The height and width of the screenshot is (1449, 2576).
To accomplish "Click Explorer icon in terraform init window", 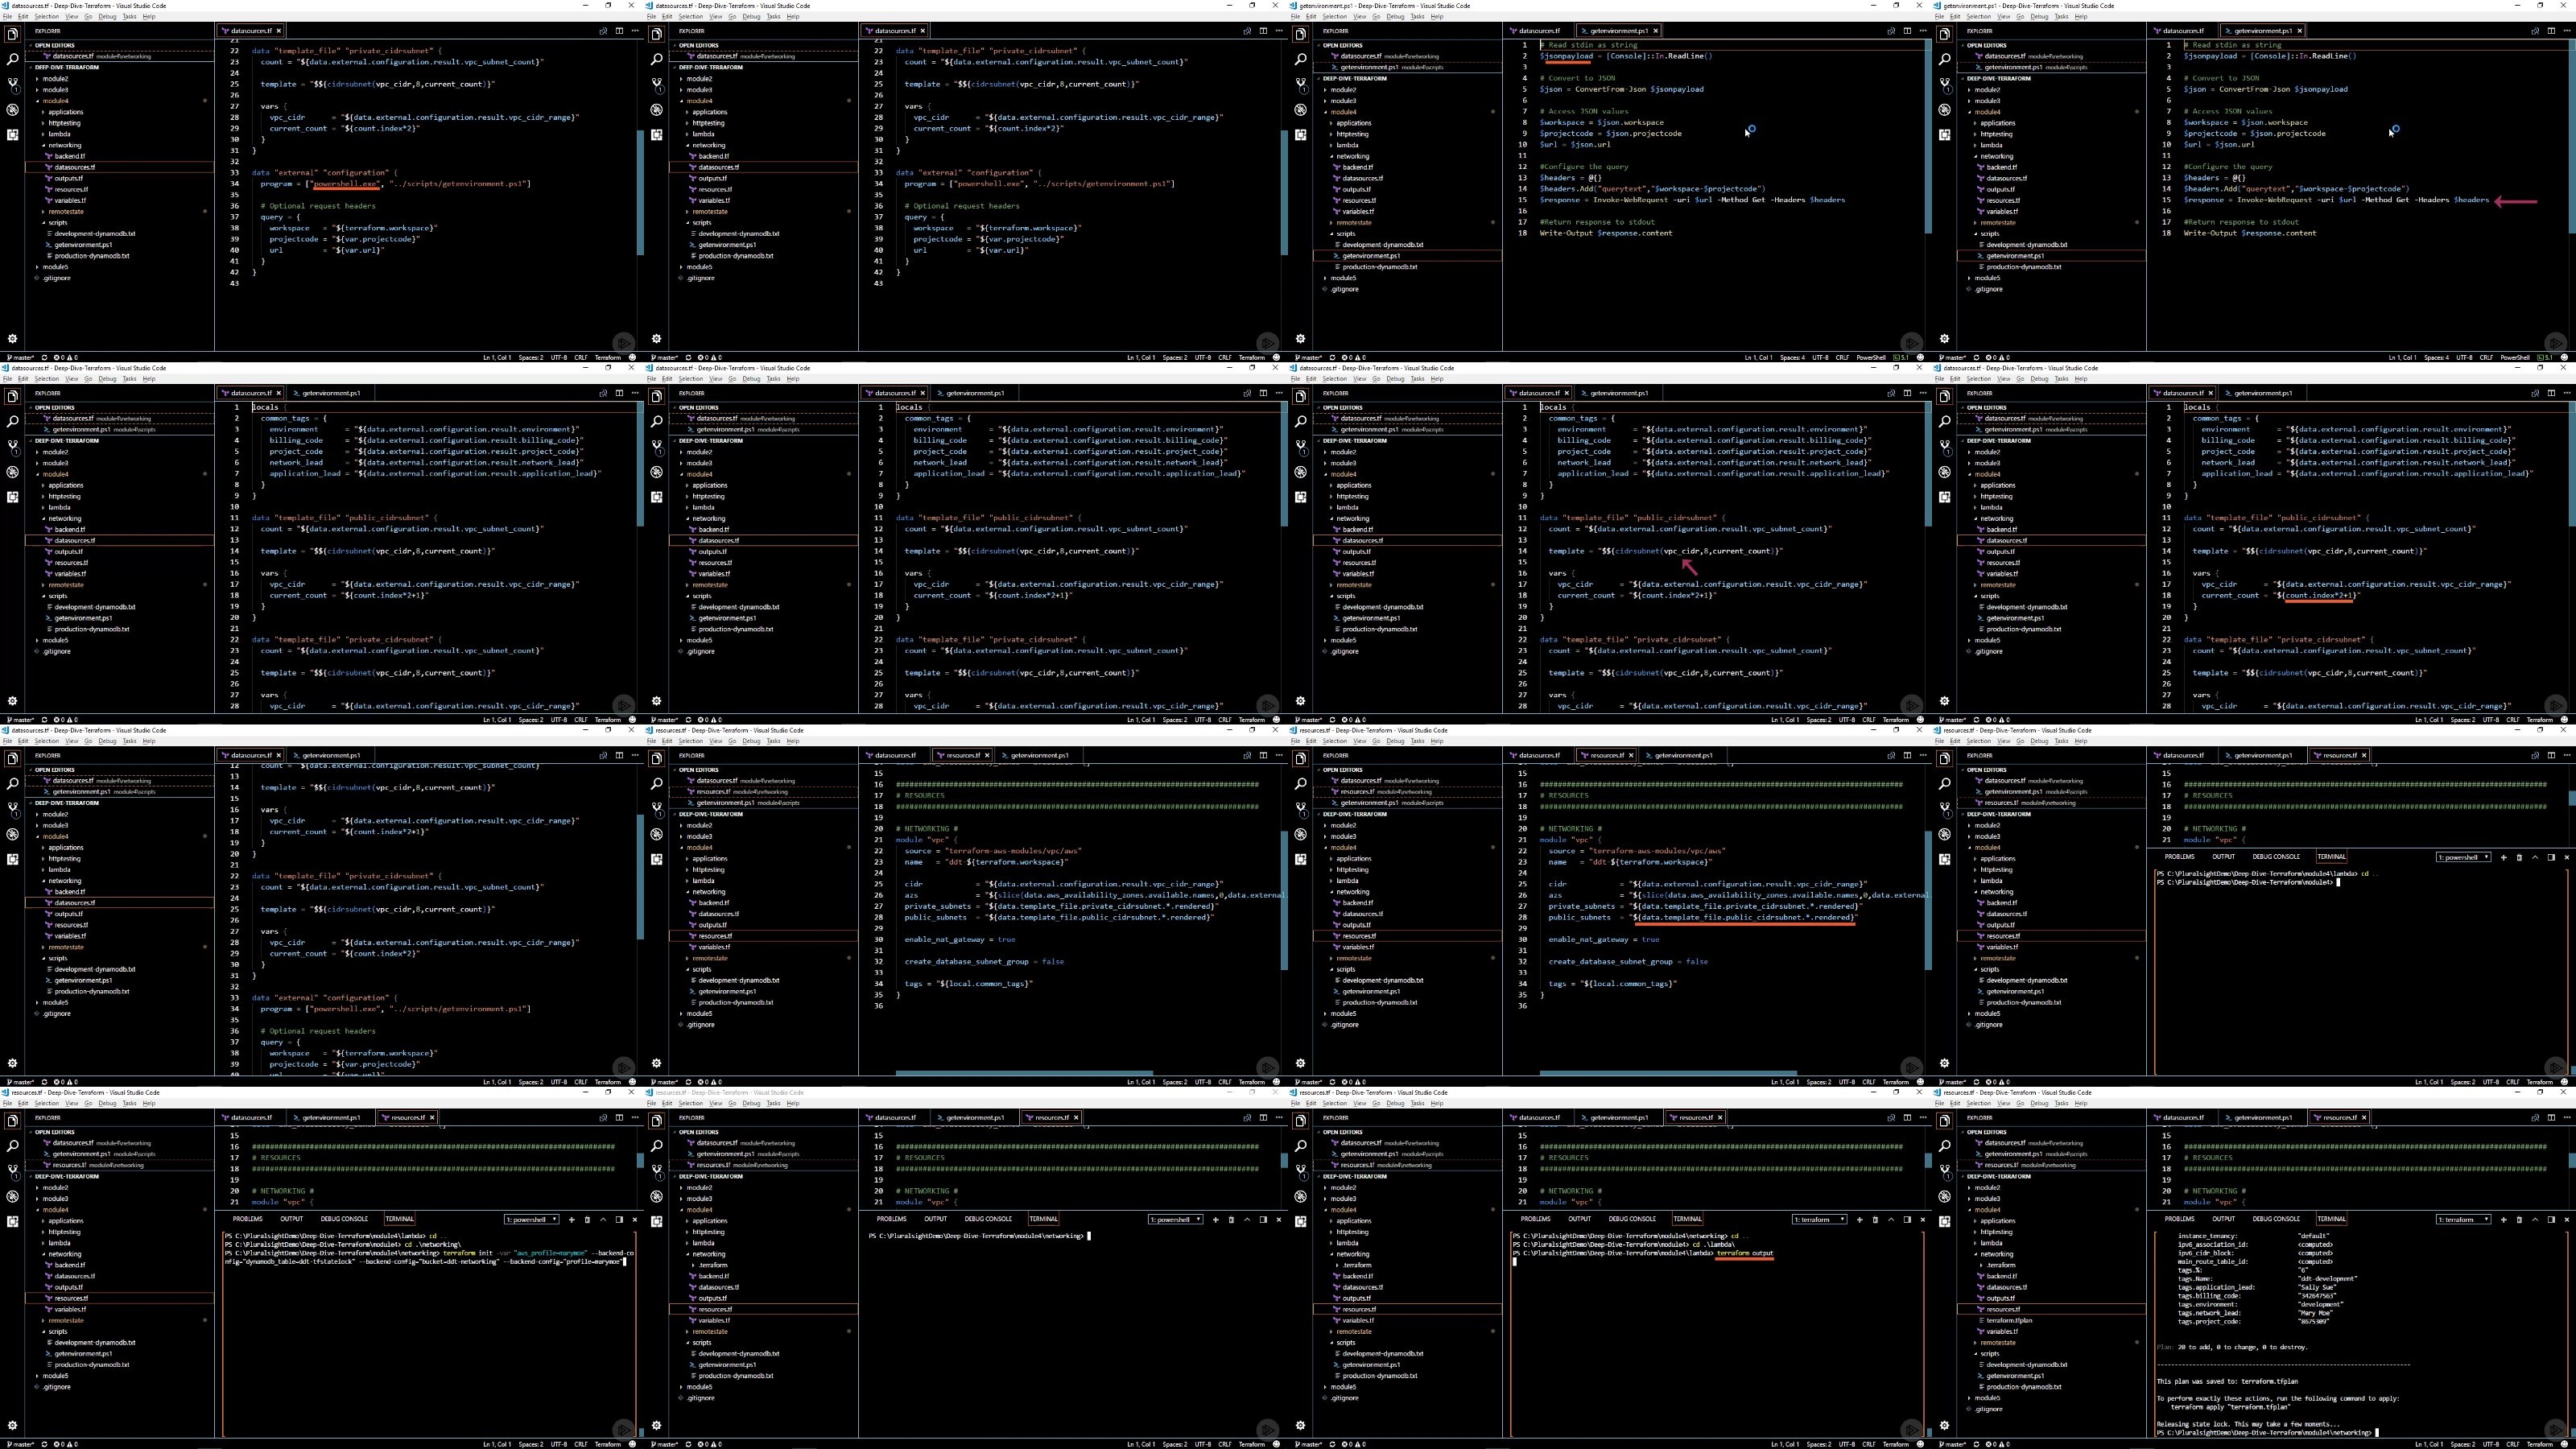I will point(12,1121).
